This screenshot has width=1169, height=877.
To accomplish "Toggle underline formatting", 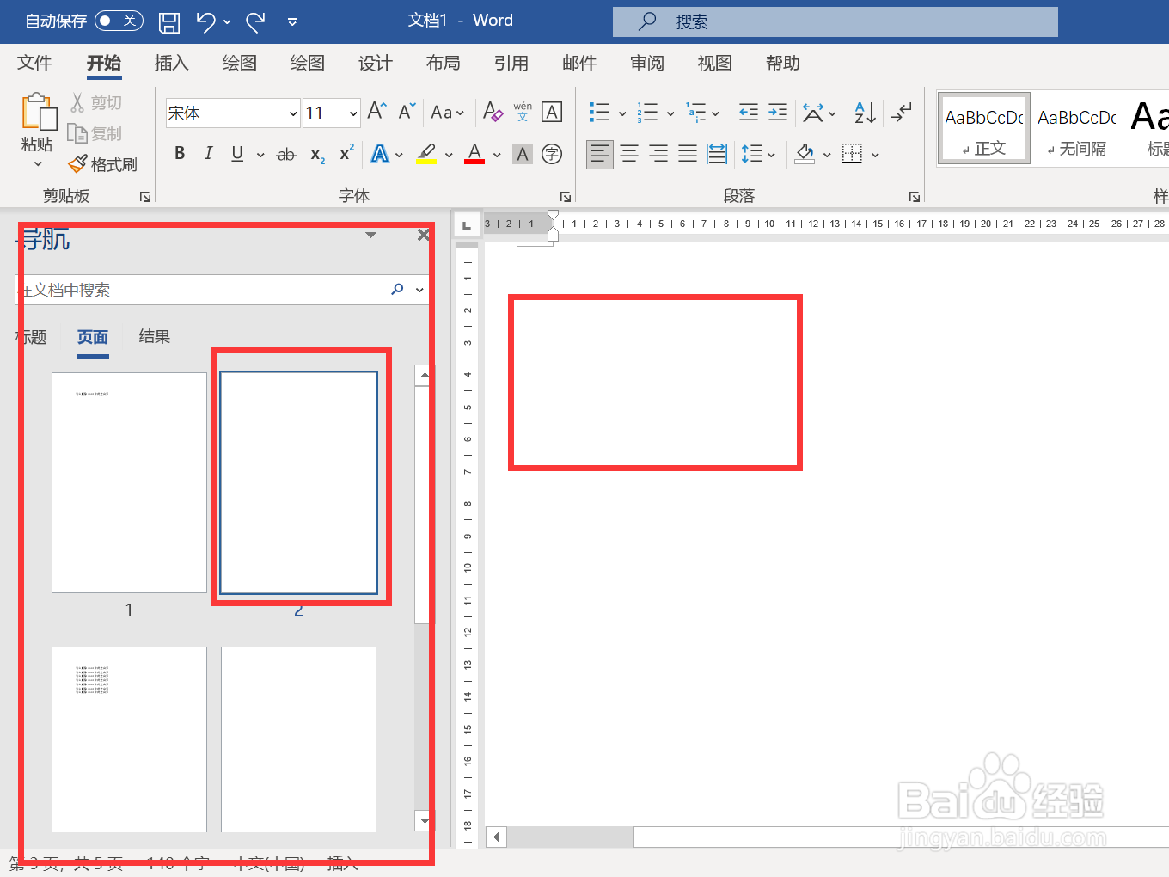I will 237,153.
